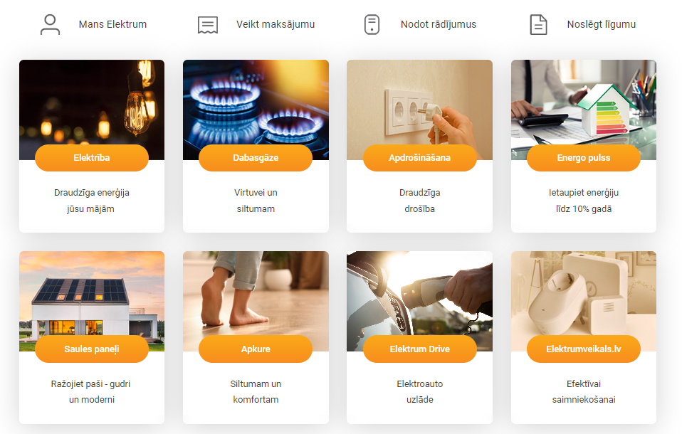
Task: Click the gas burner flames image
Action: click(256, 105)
